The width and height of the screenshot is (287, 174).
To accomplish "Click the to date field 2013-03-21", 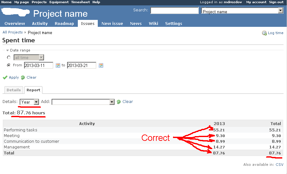I will coord(81,65).
